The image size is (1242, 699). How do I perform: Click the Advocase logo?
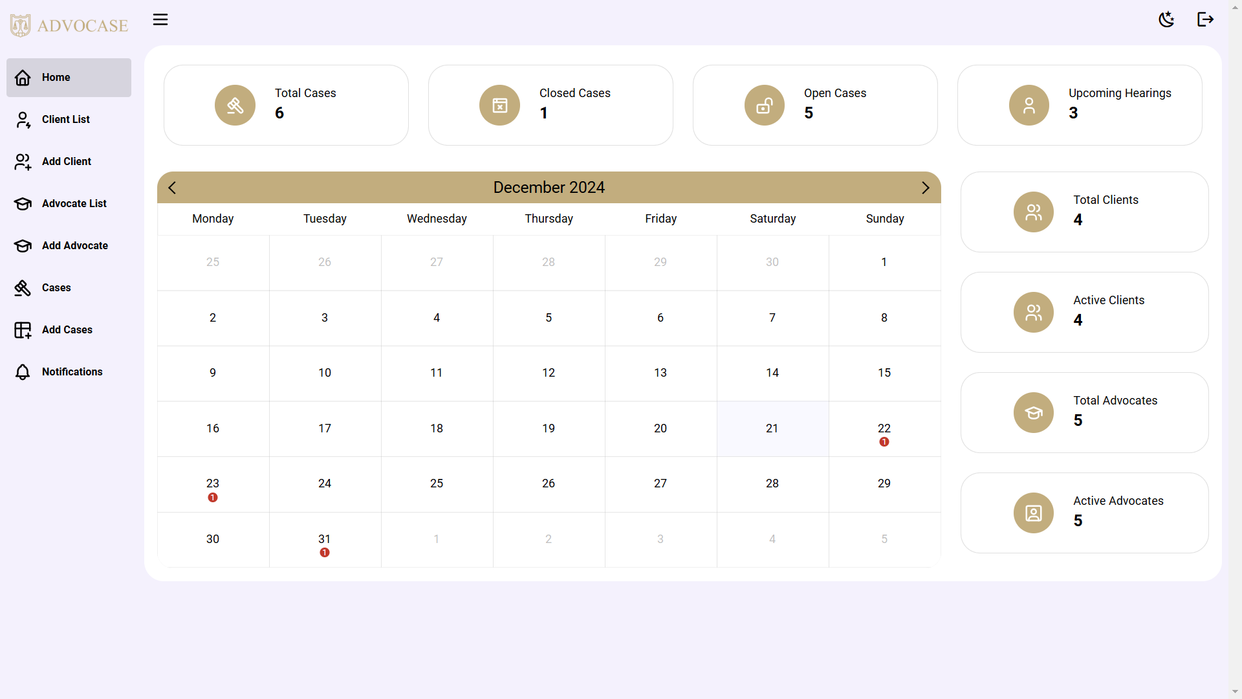point(69,25)
